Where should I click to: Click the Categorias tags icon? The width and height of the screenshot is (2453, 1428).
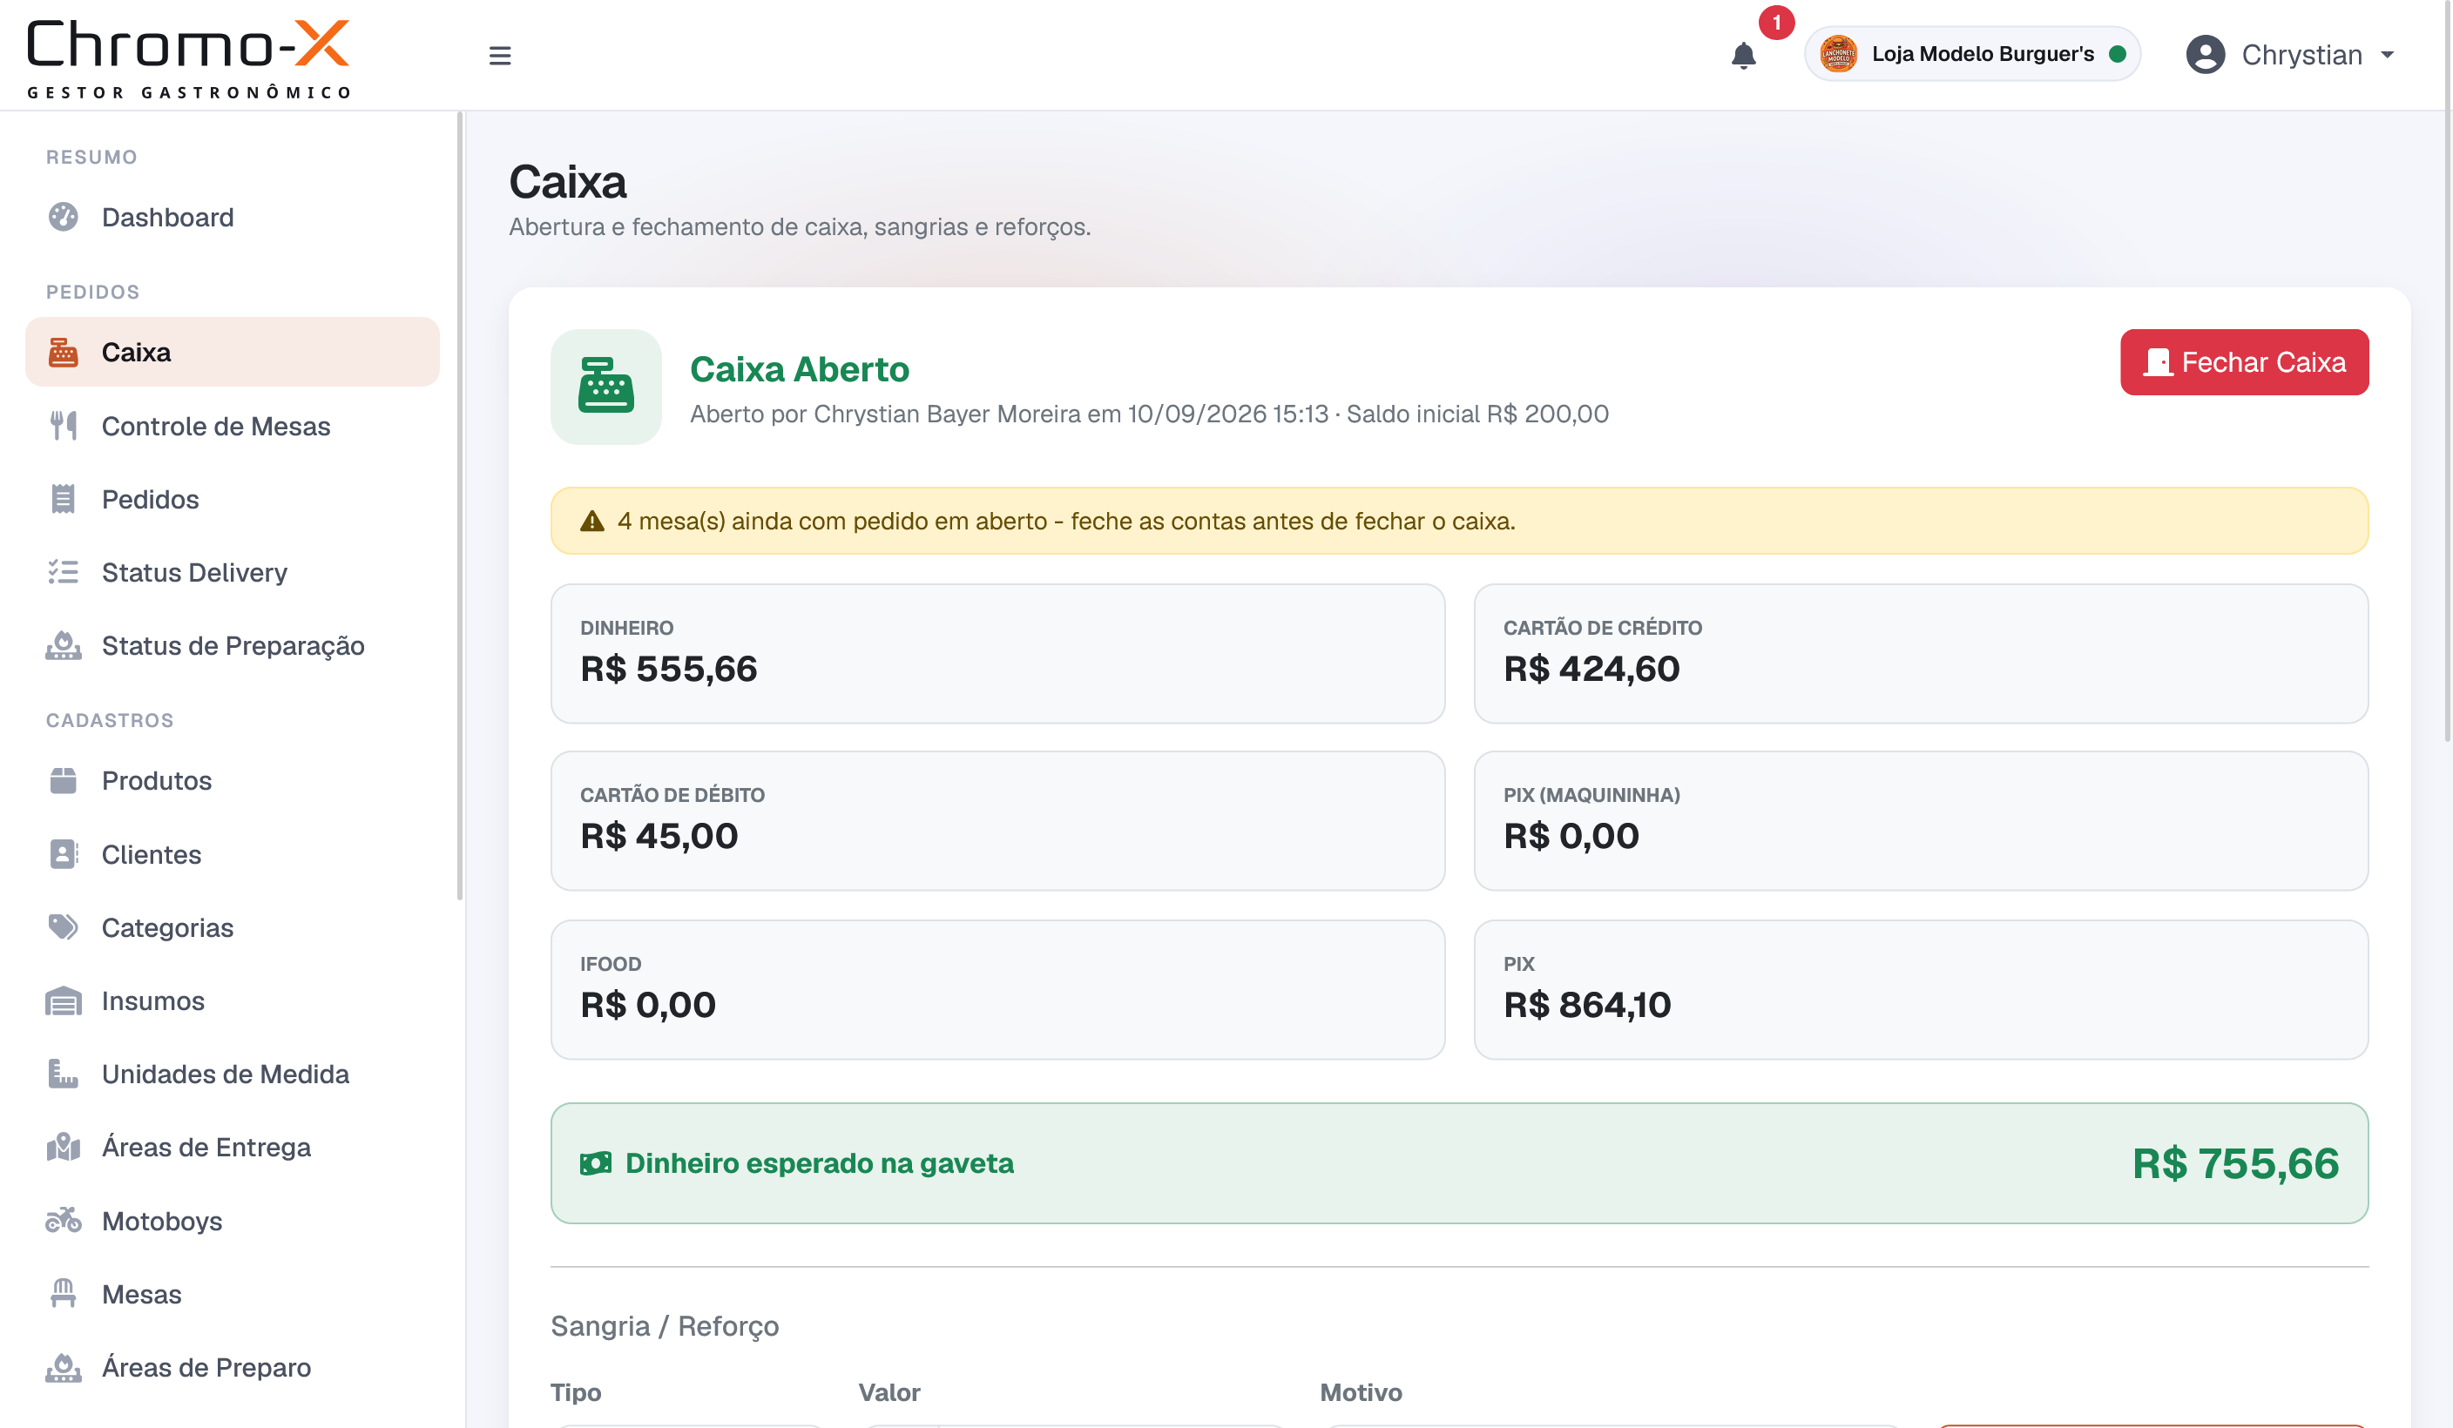click(64, 927)
